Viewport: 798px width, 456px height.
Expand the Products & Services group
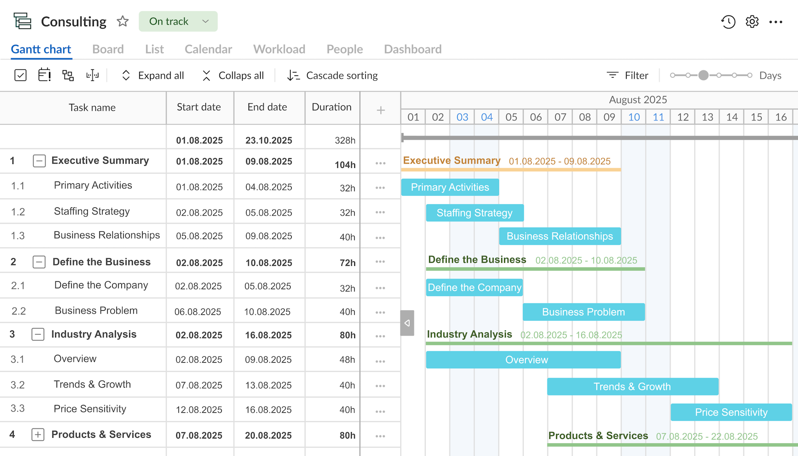coord(38,435)
